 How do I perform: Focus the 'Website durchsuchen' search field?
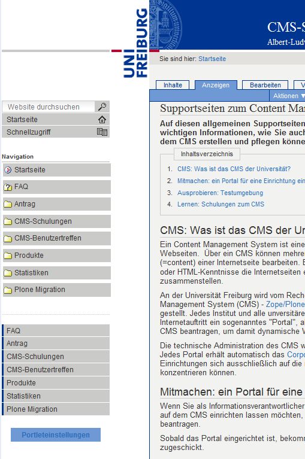coord(49,107)
